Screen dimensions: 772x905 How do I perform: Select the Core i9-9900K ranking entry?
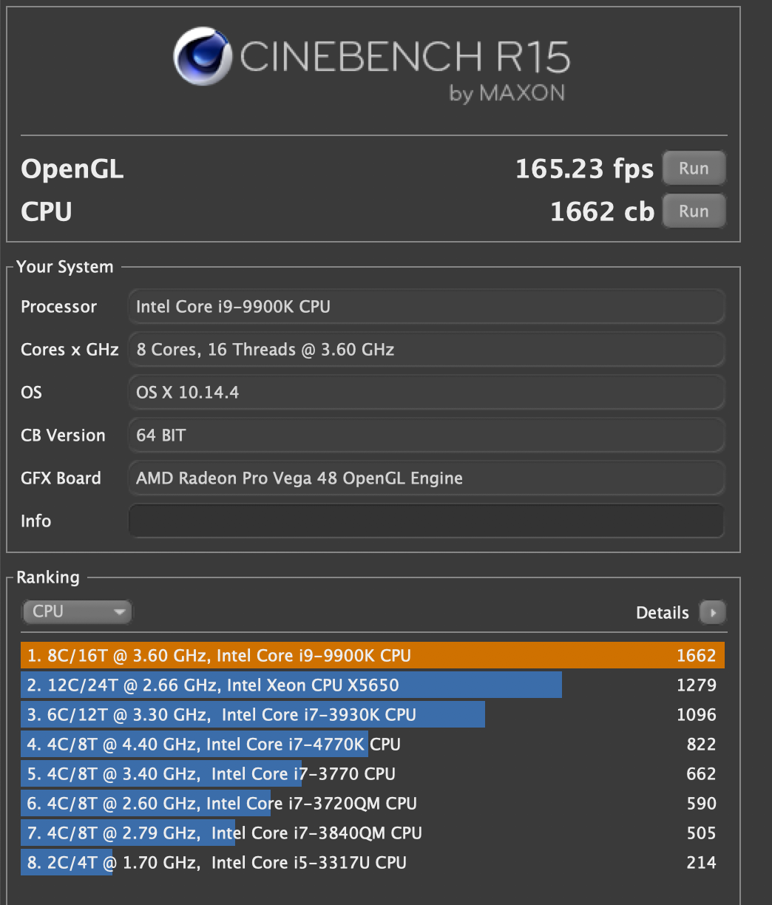pyautogui.click(x=373, y=655)
